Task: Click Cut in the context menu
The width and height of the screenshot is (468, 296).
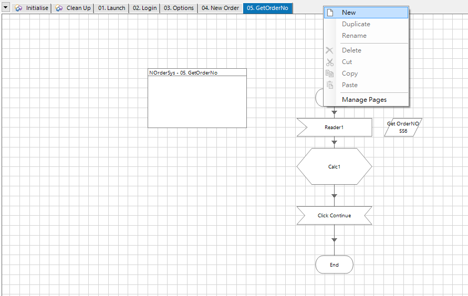Action: point(366,62)
